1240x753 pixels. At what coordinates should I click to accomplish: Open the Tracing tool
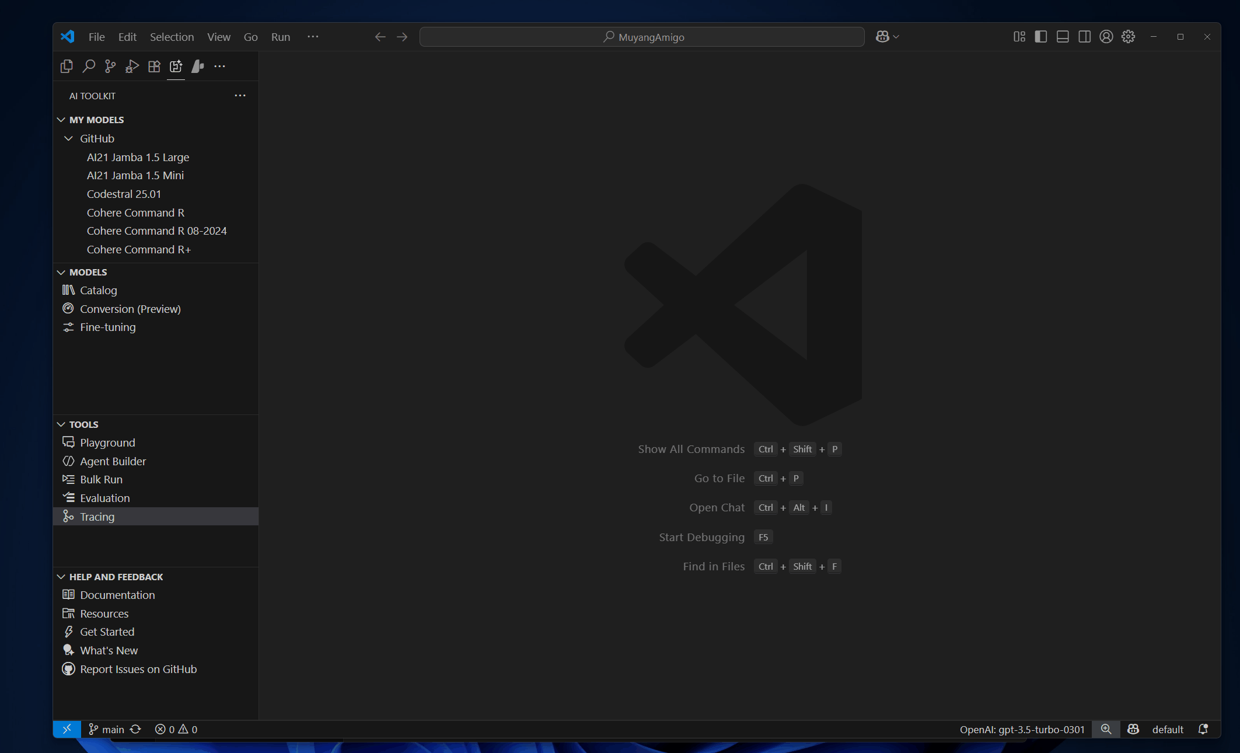tap(156, 517)
